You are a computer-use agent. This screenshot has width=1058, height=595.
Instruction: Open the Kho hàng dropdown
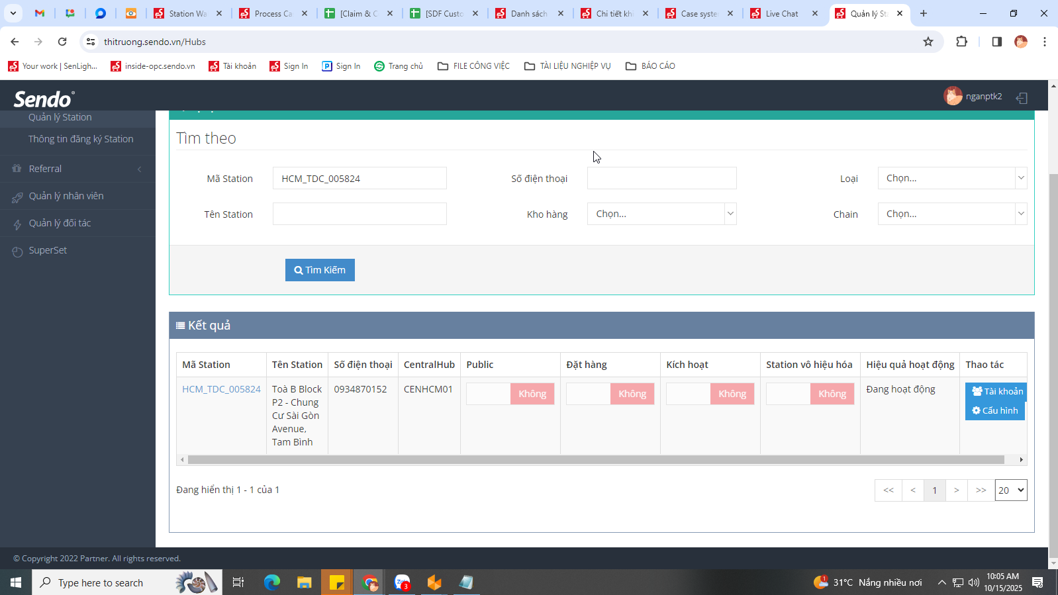(661, 214)
